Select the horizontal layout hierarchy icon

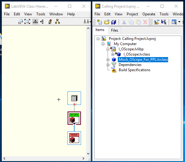[x=42, y=21]
